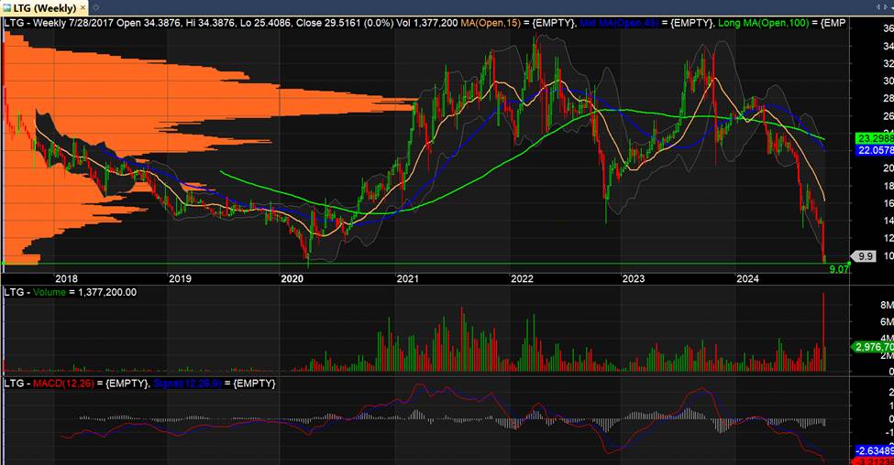Jump to the bold 2020 time axis marker
This screenshot has width=894, height=465.
[x=292, y=277]
